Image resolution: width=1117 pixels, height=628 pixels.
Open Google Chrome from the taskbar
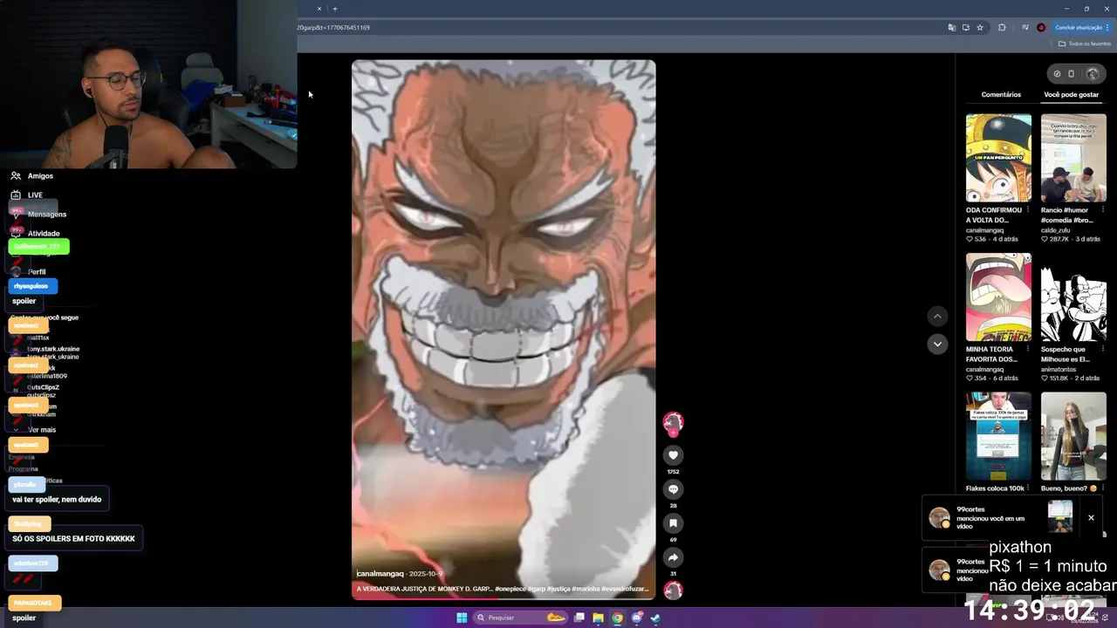(x=617, y=618)
